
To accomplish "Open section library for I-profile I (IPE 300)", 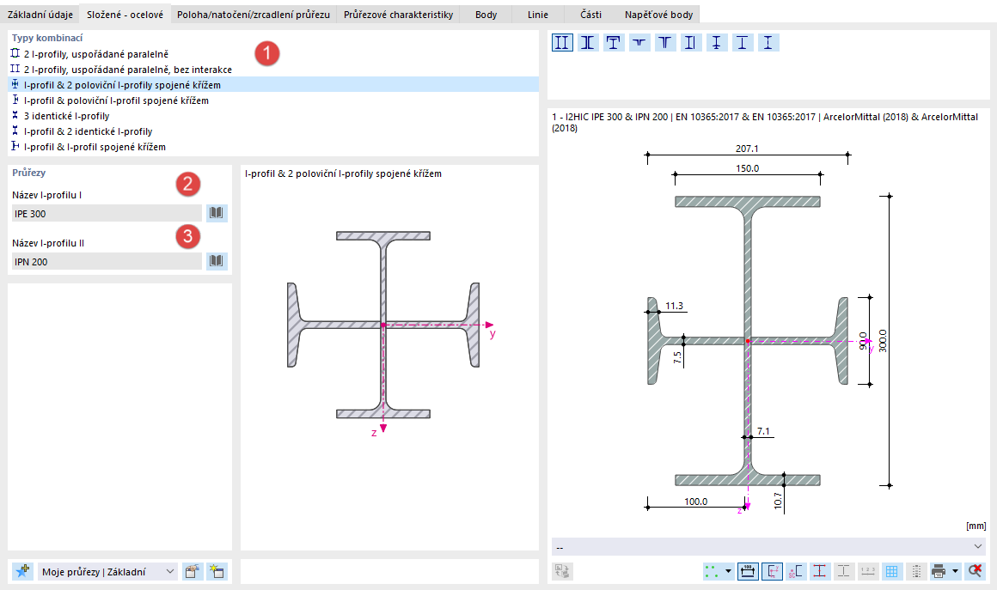I will (x=217, y=213).
